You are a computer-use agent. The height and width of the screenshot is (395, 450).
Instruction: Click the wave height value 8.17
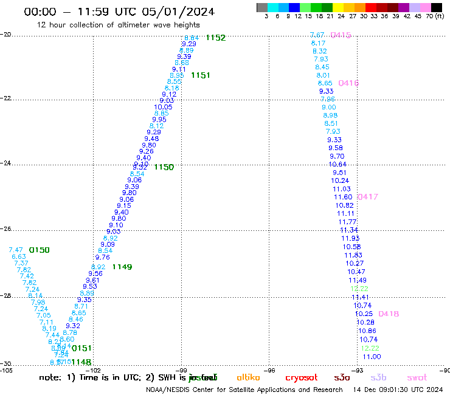click(318, 43)
